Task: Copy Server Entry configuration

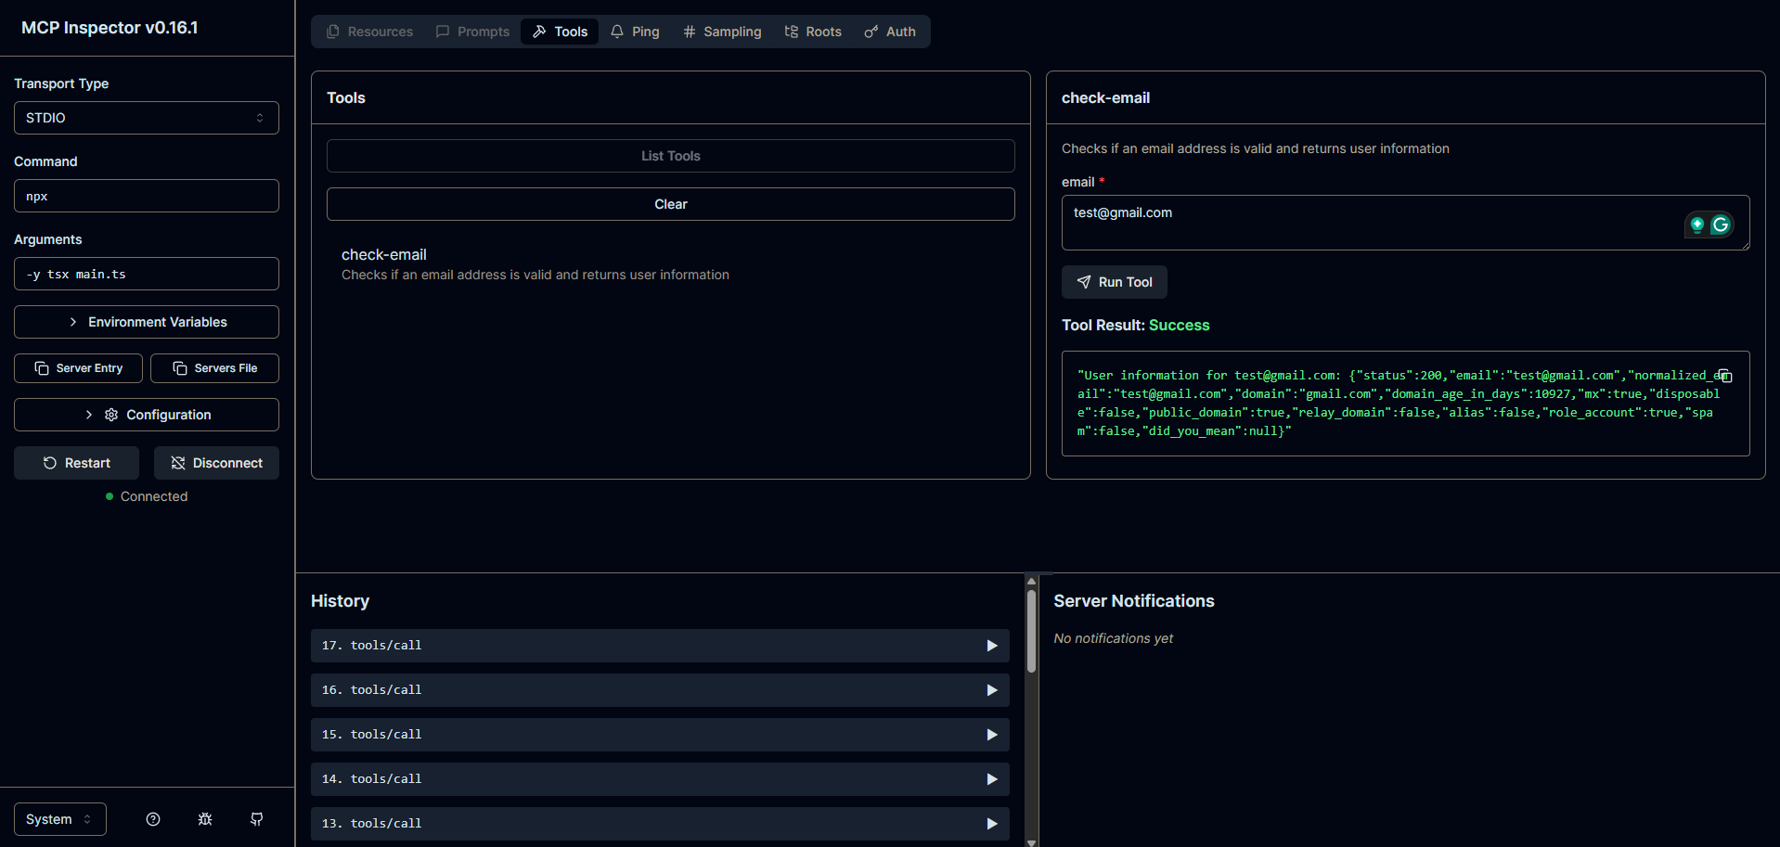Action: tap(78, 368)
